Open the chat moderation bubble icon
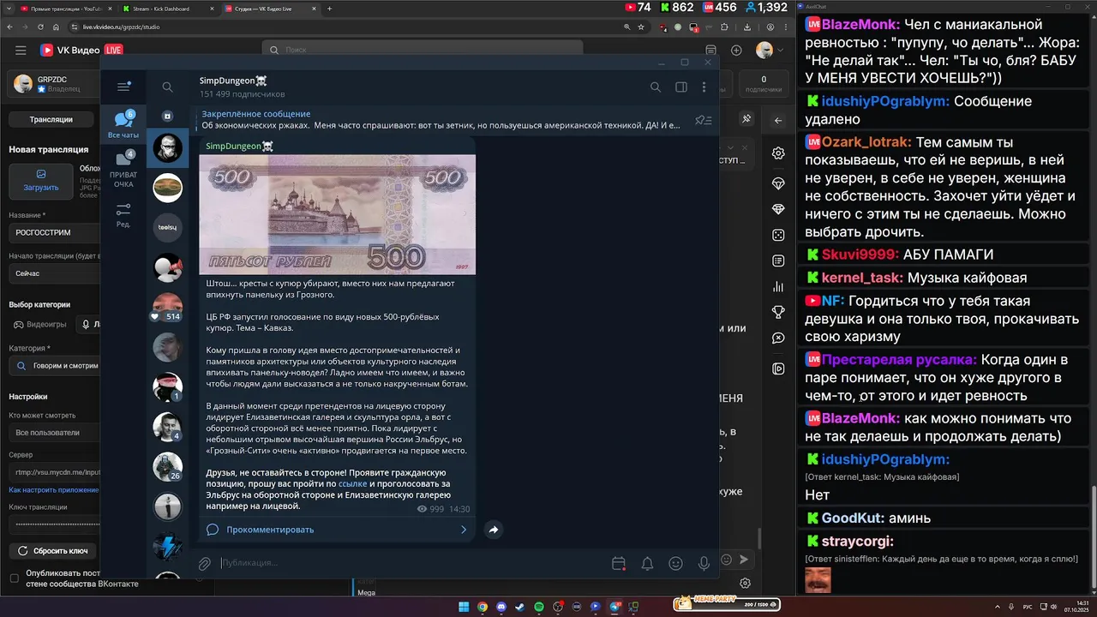The image size is (1097, 617). 778,338
